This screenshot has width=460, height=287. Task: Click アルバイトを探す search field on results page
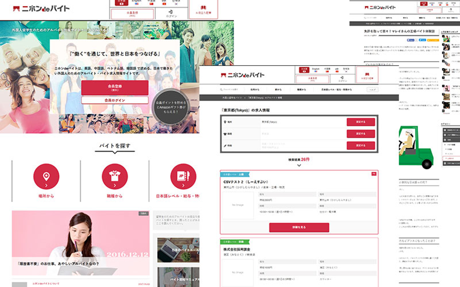point(229,90)
